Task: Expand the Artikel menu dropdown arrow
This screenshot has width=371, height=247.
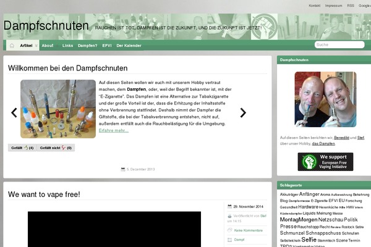Action: tap(36, 46)
